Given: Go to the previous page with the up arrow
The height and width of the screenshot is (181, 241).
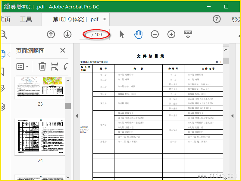Looking at the screenshot, I should pyautogui.click(x=51, y=34).
